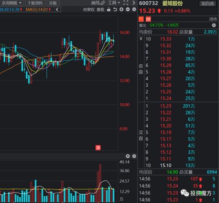The height and width of the screenshot is (203, 219).
Task: Click the 重载 reload button
Action: pos(101,10)
